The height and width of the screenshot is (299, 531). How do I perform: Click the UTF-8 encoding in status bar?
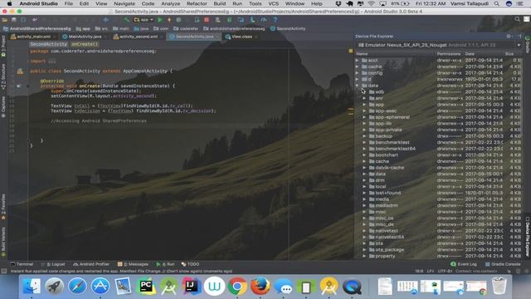point(445,272)
